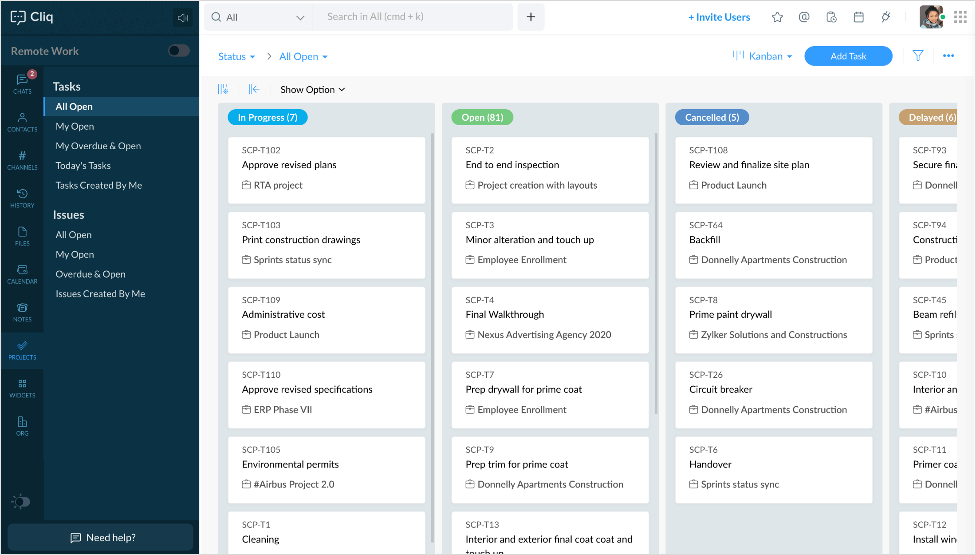Open the Files sidebar section
Image resolution: width=976 pixels, height=555 pixels.
coord(22,236)
